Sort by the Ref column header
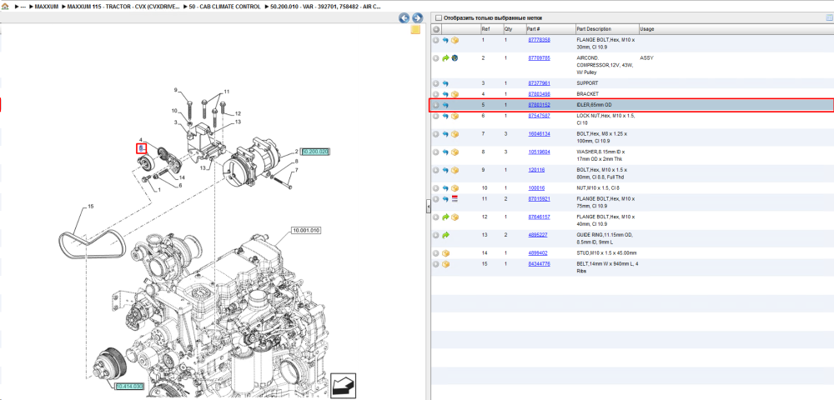 click(x=485, y=29)
